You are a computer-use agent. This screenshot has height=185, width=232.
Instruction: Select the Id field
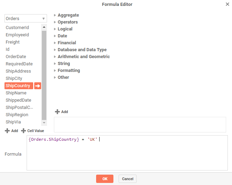(x=8, y=49)
